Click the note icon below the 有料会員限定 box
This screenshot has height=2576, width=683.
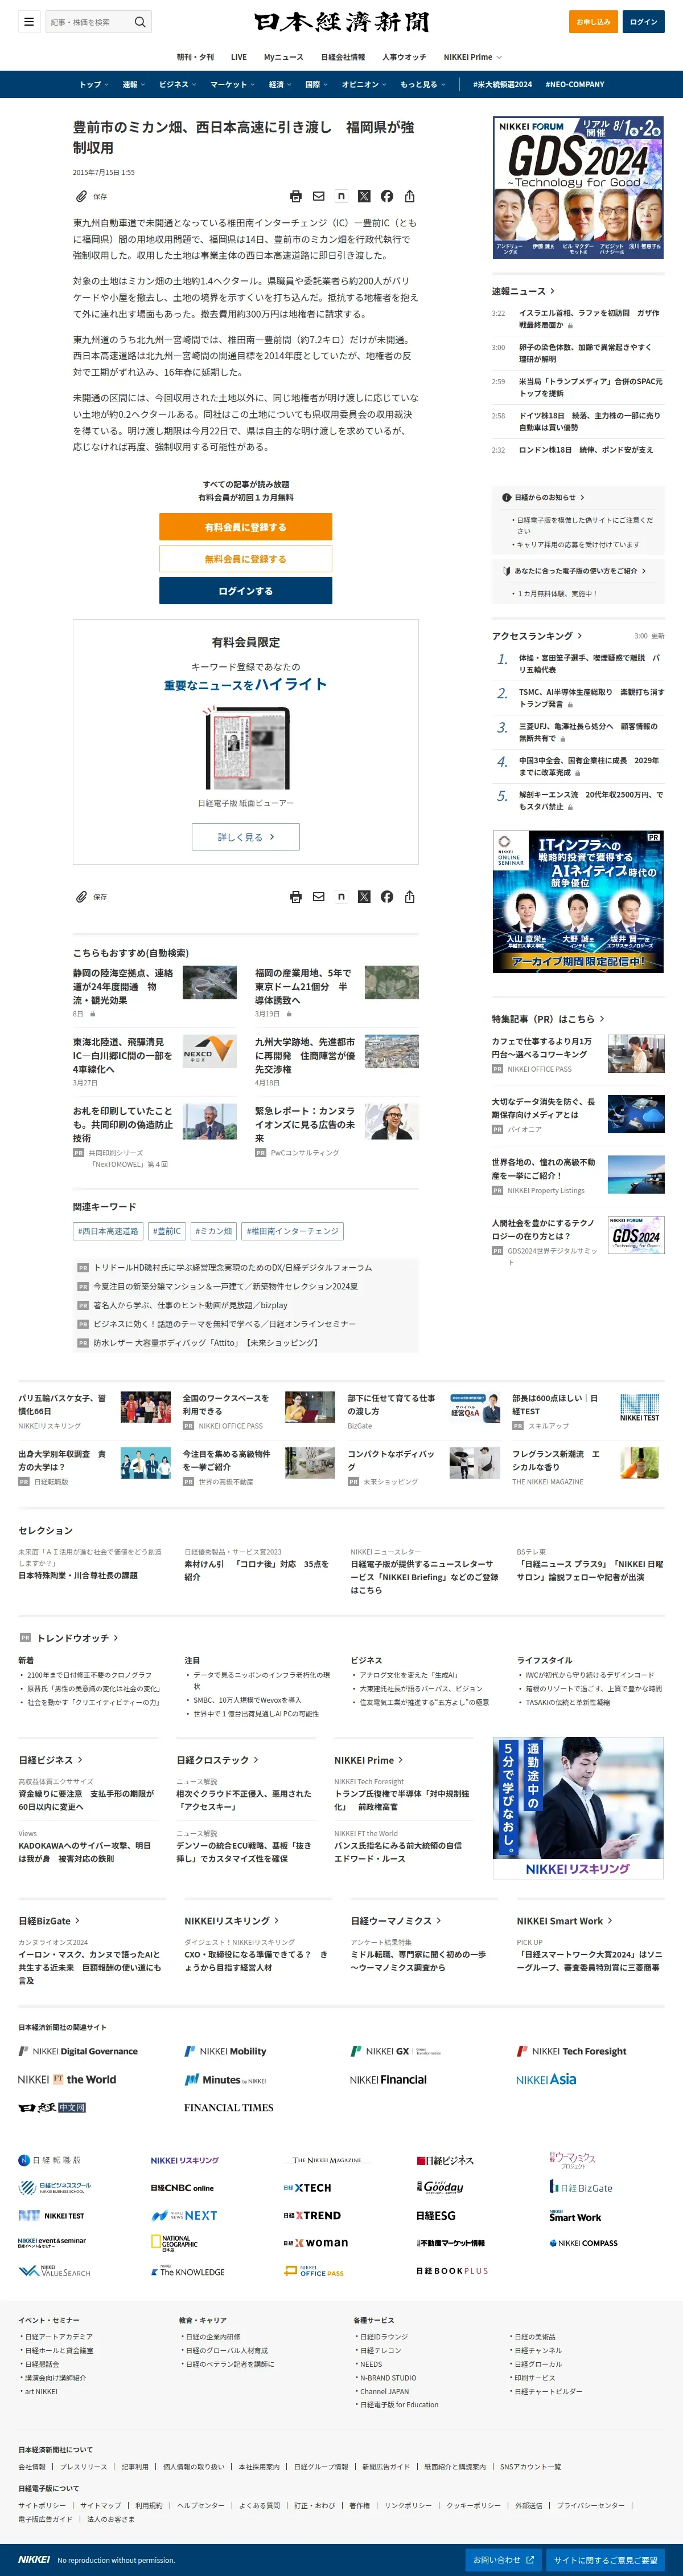pos(341,897)
